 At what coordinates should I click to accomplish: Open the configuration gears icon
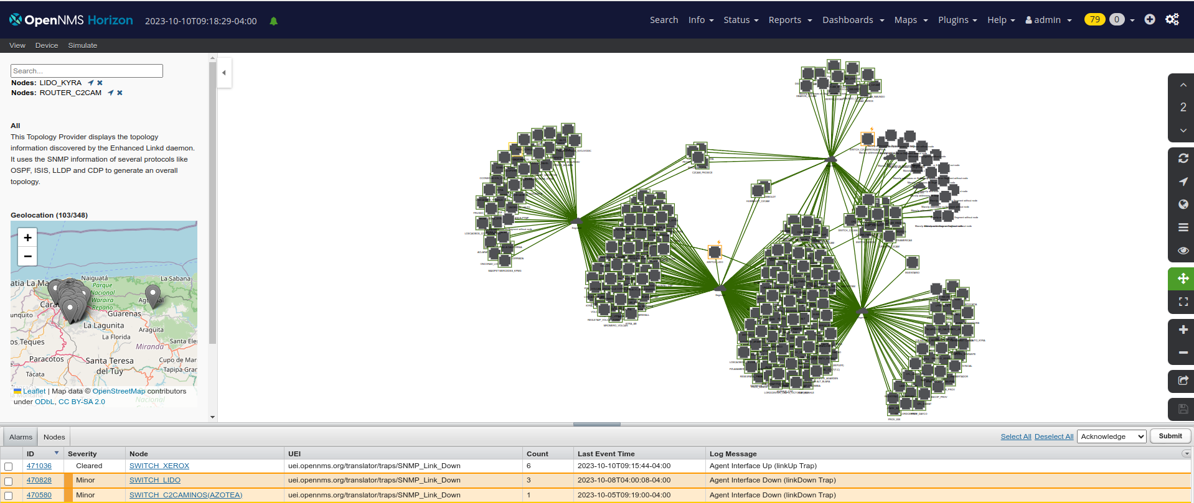pos(1172,19)
